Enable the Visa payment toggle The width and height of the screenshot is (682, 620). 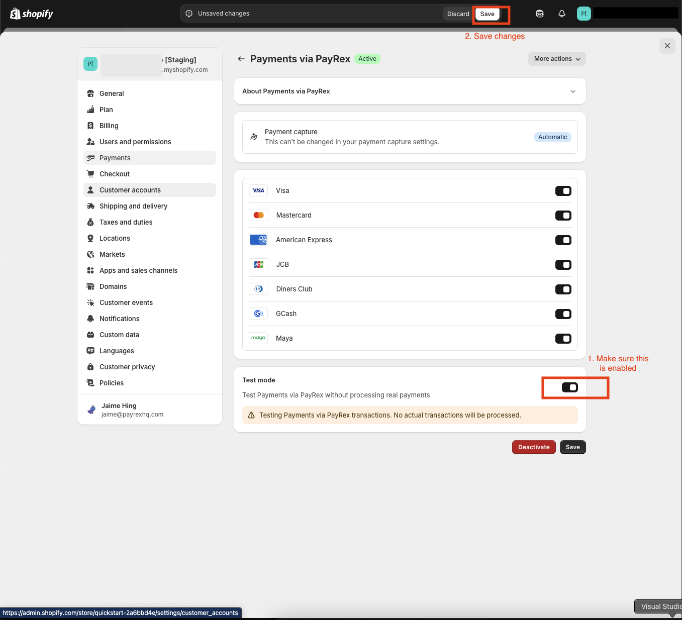563,191
